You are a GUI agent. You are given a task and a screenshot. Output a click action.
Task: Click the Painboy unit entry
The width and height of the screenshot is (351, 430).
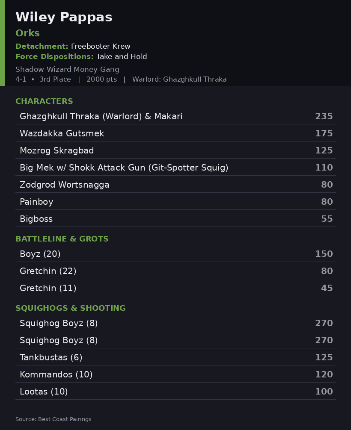tap(175, 202)
